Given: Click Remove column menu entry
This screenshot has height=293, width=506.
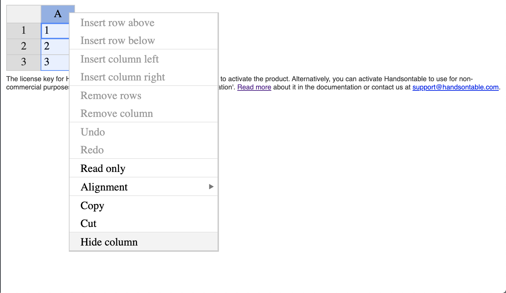Looking at the screenshot, I should [x=144, y=113].
